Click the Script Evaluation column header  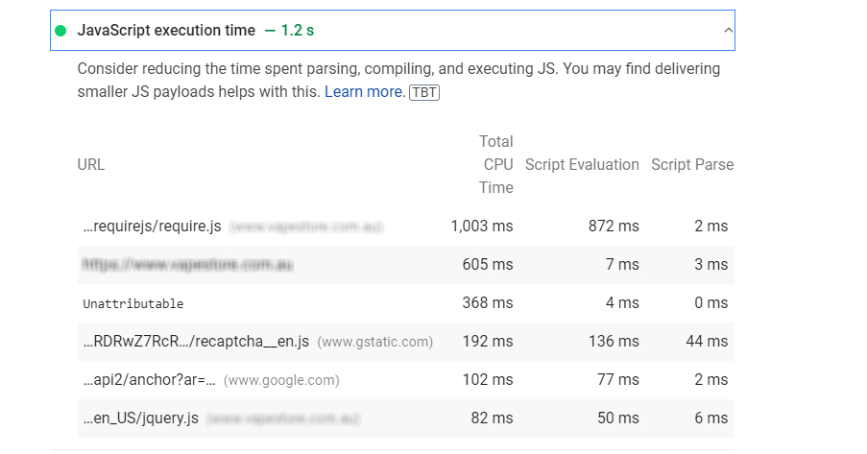tap(582, 164)
